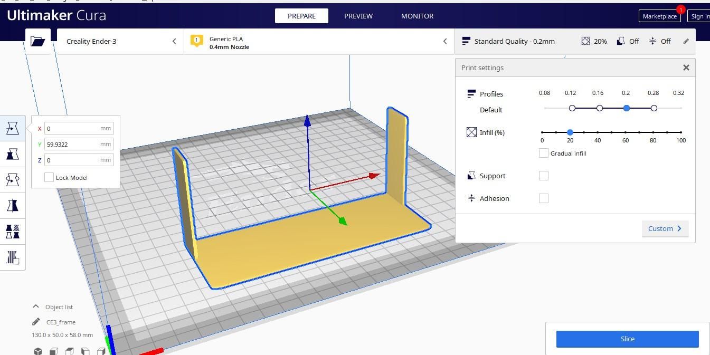Expand the Generic PLA material selector

click(x=319, y=41)
